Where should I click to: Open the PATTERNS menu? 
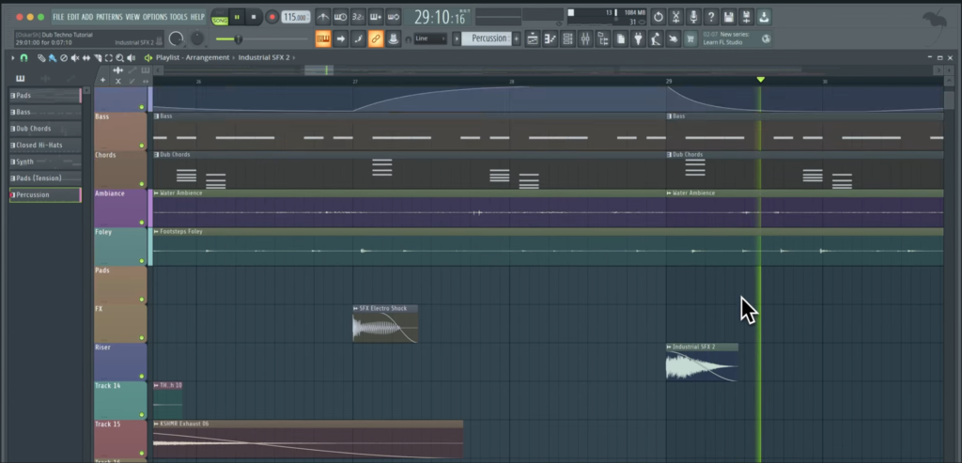109,17
